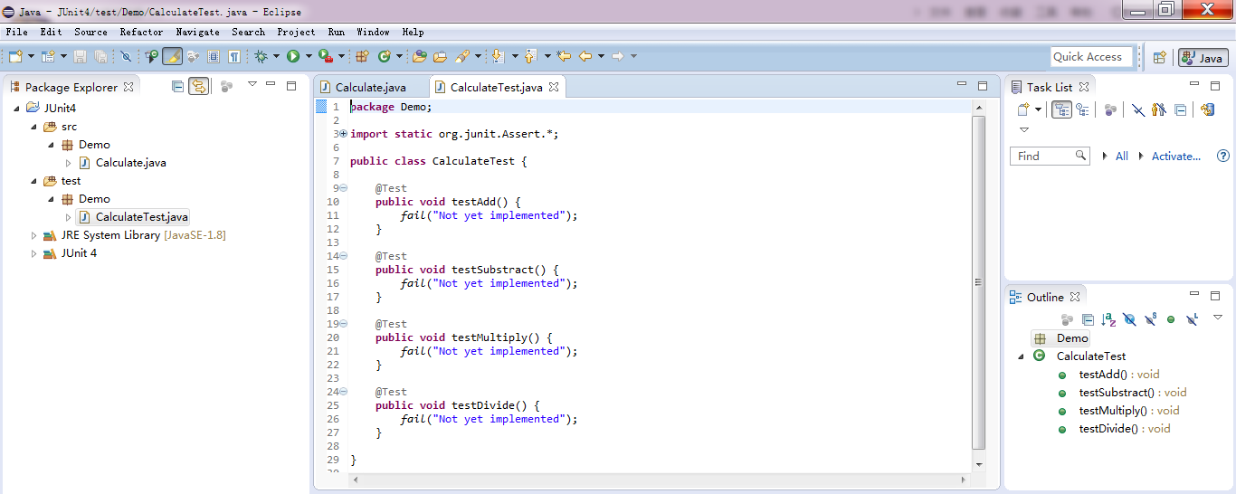1236x494 pixels.
Task: Click the New Java Package icon
Action: click(x=362, y=56)
